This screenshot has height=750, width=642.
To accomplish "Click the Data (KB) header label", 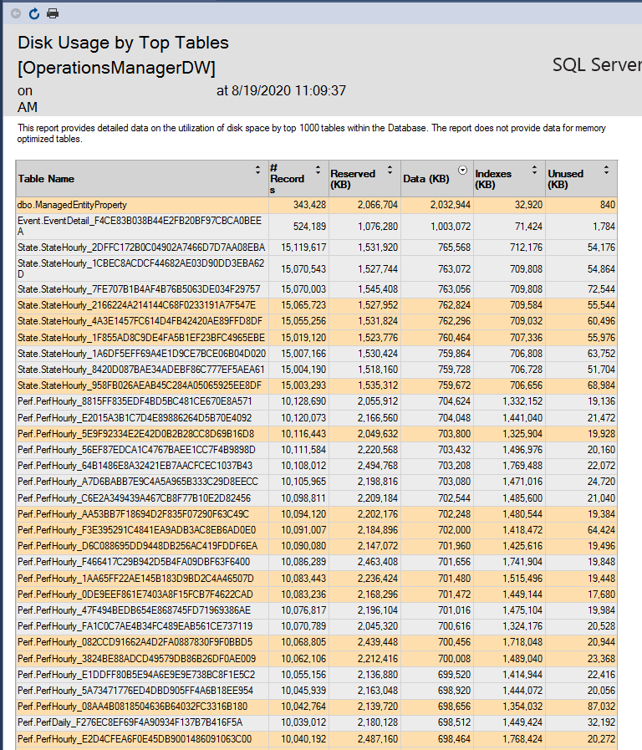I will point(426,179).
